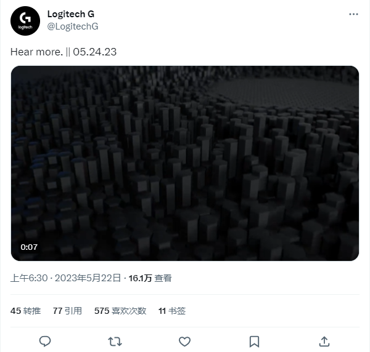Like the tweet with the heart icon
The height and width of the screenshot is (352, 370).
184,342
